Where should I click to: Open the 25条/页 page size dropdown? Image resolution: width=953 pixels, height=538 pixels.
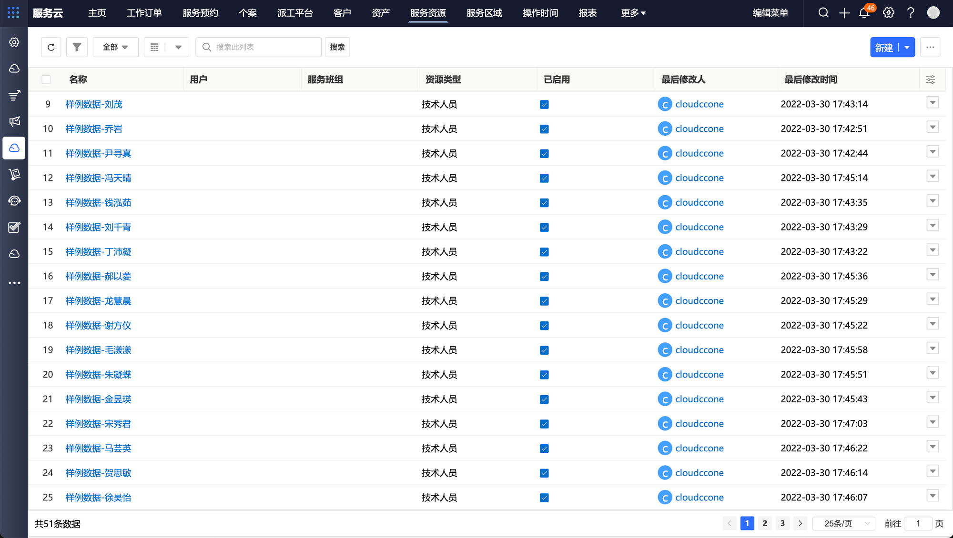coord(843,523)
